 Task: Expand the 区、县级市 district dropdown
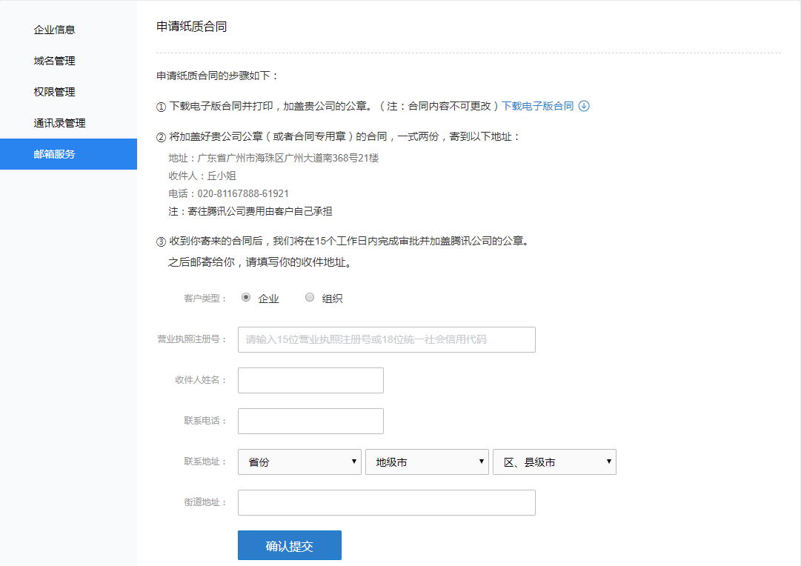tap(554, 462)
